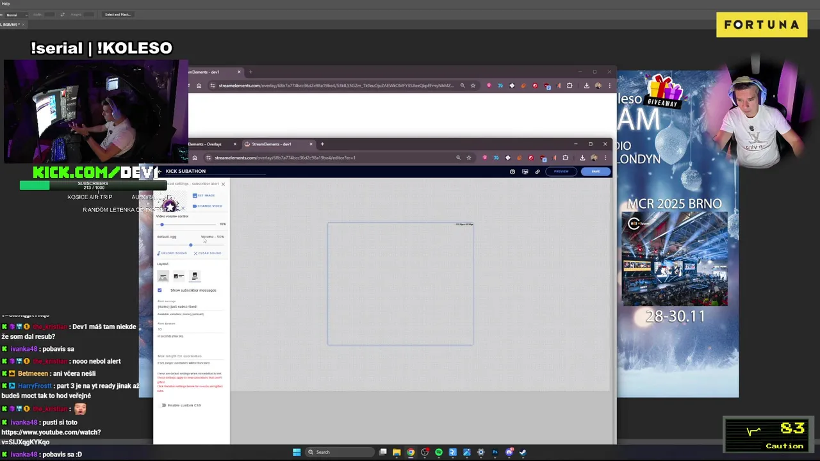Click the SET IMAGE button

coord(204,195)
